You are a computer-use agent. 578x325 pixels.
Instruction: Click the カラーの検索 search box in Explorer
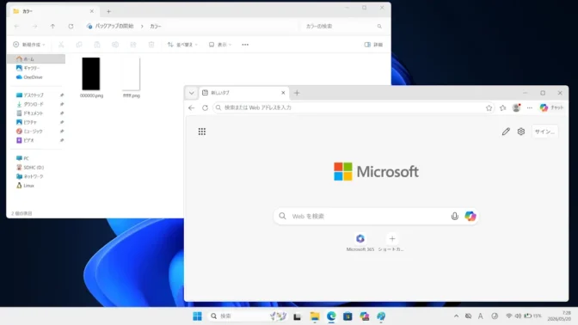[343, 26]
